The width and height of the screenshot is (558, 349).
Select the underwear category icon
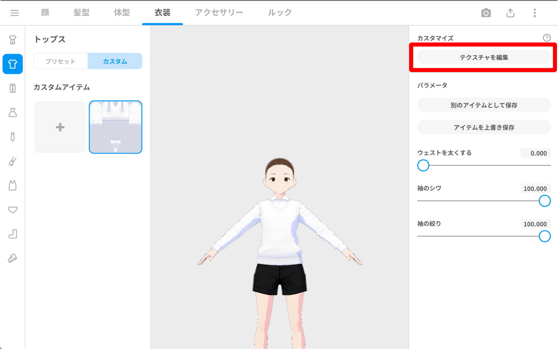click(13, 210)
